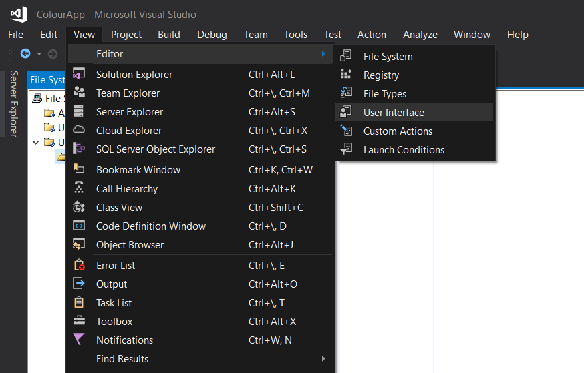
Task: Open the Team menu
Action: (x=256, y=35)
